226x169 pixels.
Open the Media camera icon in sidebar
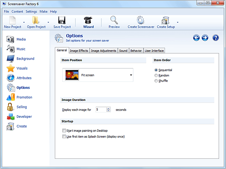pyautogui.click(x=10, y=39)
